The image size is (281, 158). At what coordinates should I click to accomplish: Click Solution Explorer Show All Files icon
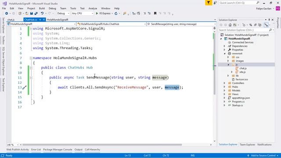260,25
